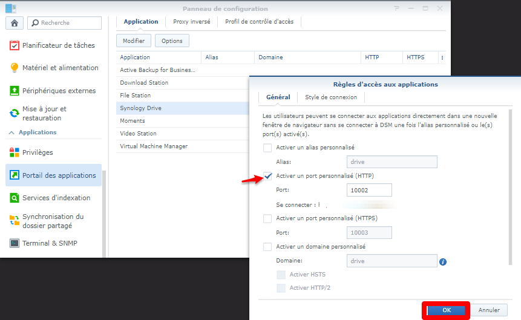This screenshot has height=320, width=521.
Task: Open Planificateur de tâches calendar icon
Action: (15, 45)
